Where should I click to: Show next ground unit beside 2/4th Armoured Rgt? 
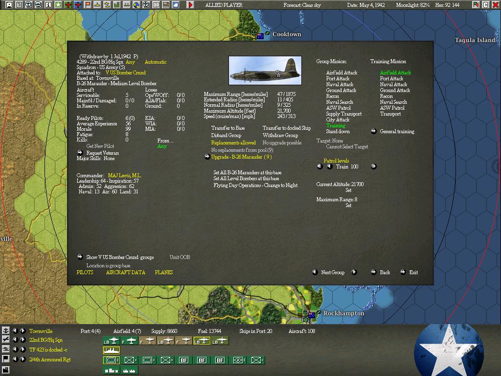(x=23, y=359)
